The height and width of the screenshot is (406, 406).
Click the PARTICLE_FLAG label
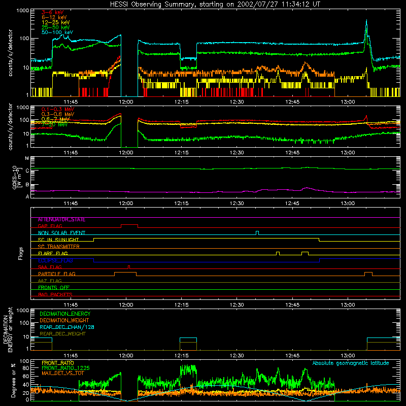point(57,274)
